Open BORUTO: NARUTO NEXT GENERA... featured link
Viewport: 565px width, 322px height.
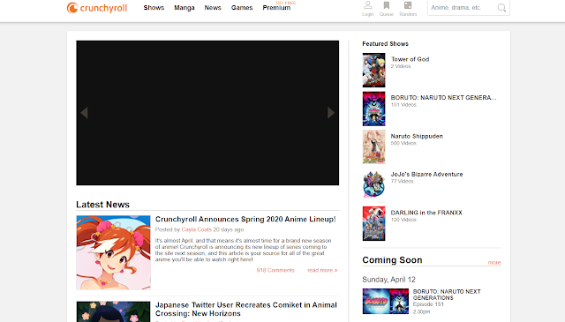click(443, 98)
